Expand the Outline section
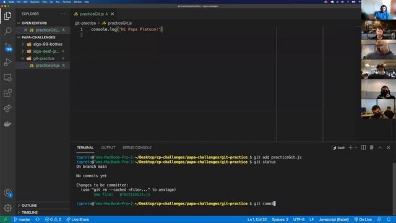396x223 pixels. (x=29, y=205)
